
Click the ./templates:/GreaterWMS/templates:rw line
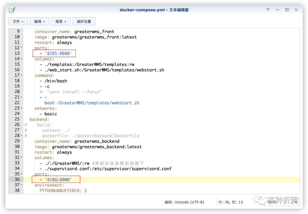click(87, 65)
